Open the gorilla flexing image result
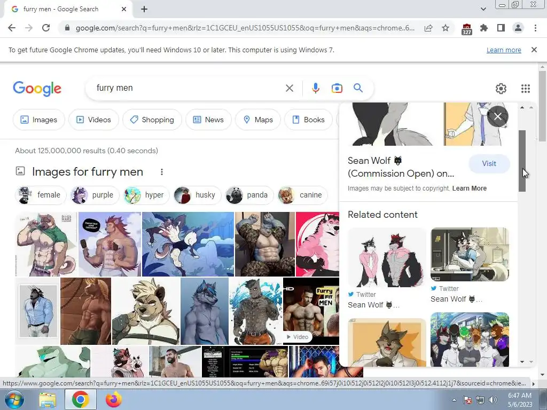Screen dimensions: 547x410 point(265,244)
